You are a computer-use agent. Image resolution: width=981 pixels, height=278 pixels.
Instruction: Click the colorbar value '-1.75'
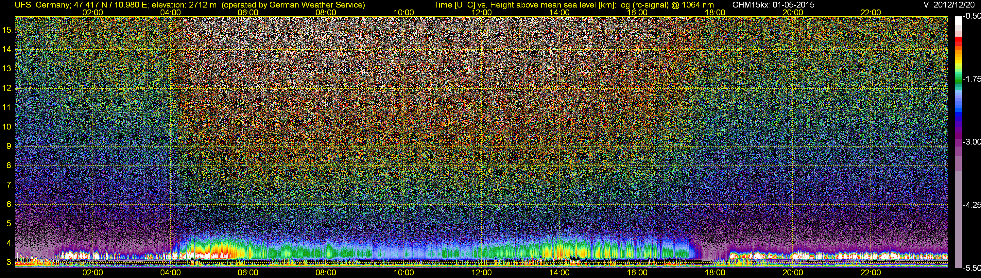[972, 79]
